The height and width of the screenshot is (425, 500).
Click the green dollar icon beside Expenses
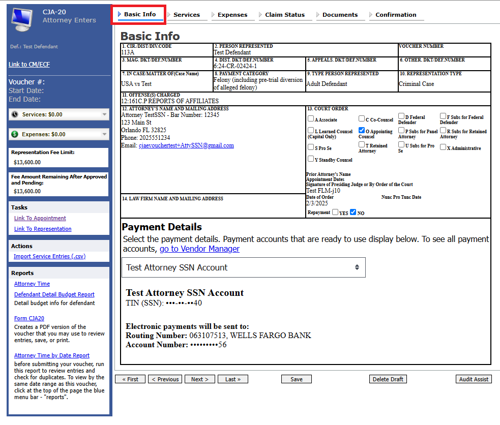[15, 134]
